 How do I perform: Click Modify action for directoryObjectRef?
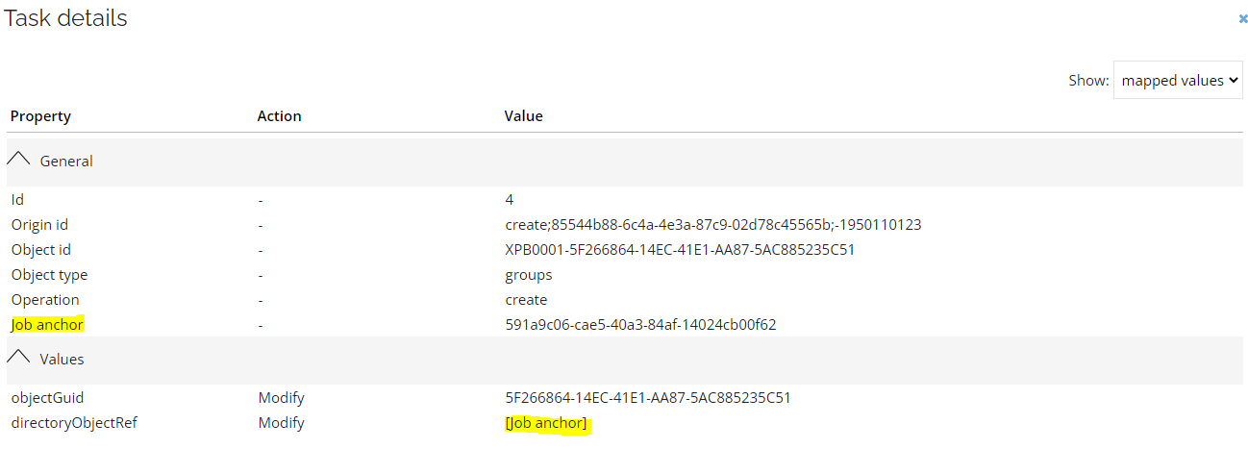(281, 423)
